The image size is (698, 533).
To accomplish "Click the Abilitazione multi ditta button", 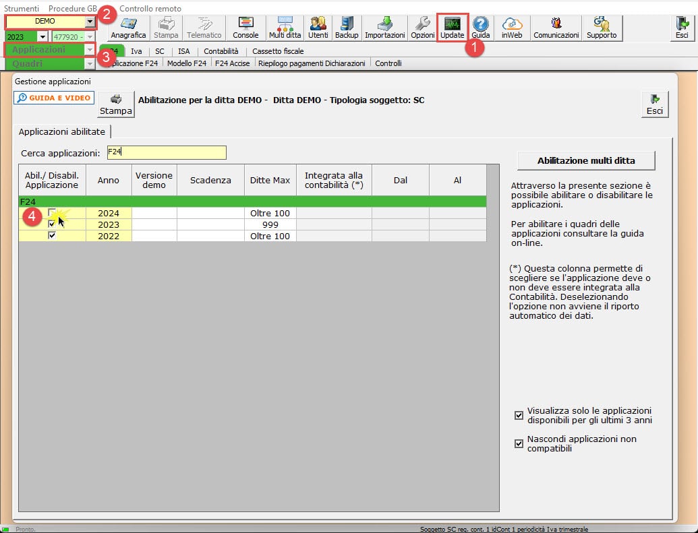I will tap(585, 160).
